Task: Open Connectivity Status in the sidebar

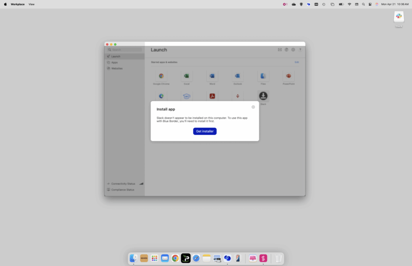Action: point(123,184)
